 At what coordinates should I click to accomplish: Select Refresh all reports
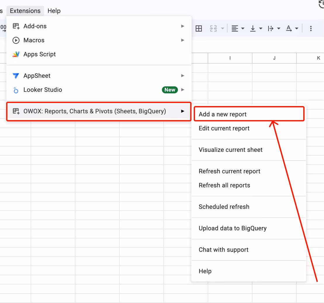(249, 186)
